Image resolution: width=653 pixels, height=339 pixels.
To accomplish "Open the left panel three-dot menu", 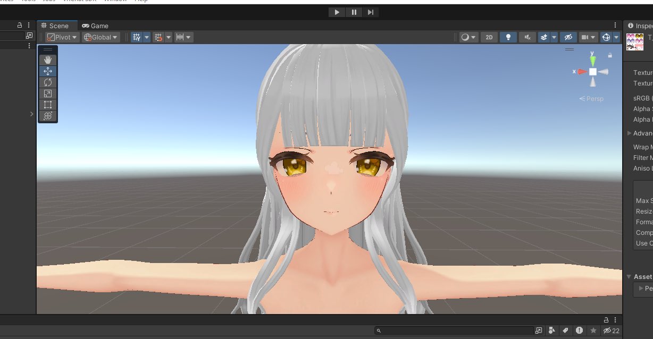I will click(x=29, y=25).
